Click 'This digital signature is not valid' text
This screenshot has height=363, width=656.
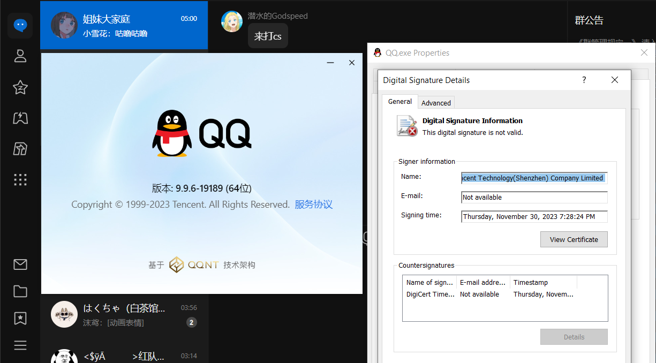click(472, 132)
